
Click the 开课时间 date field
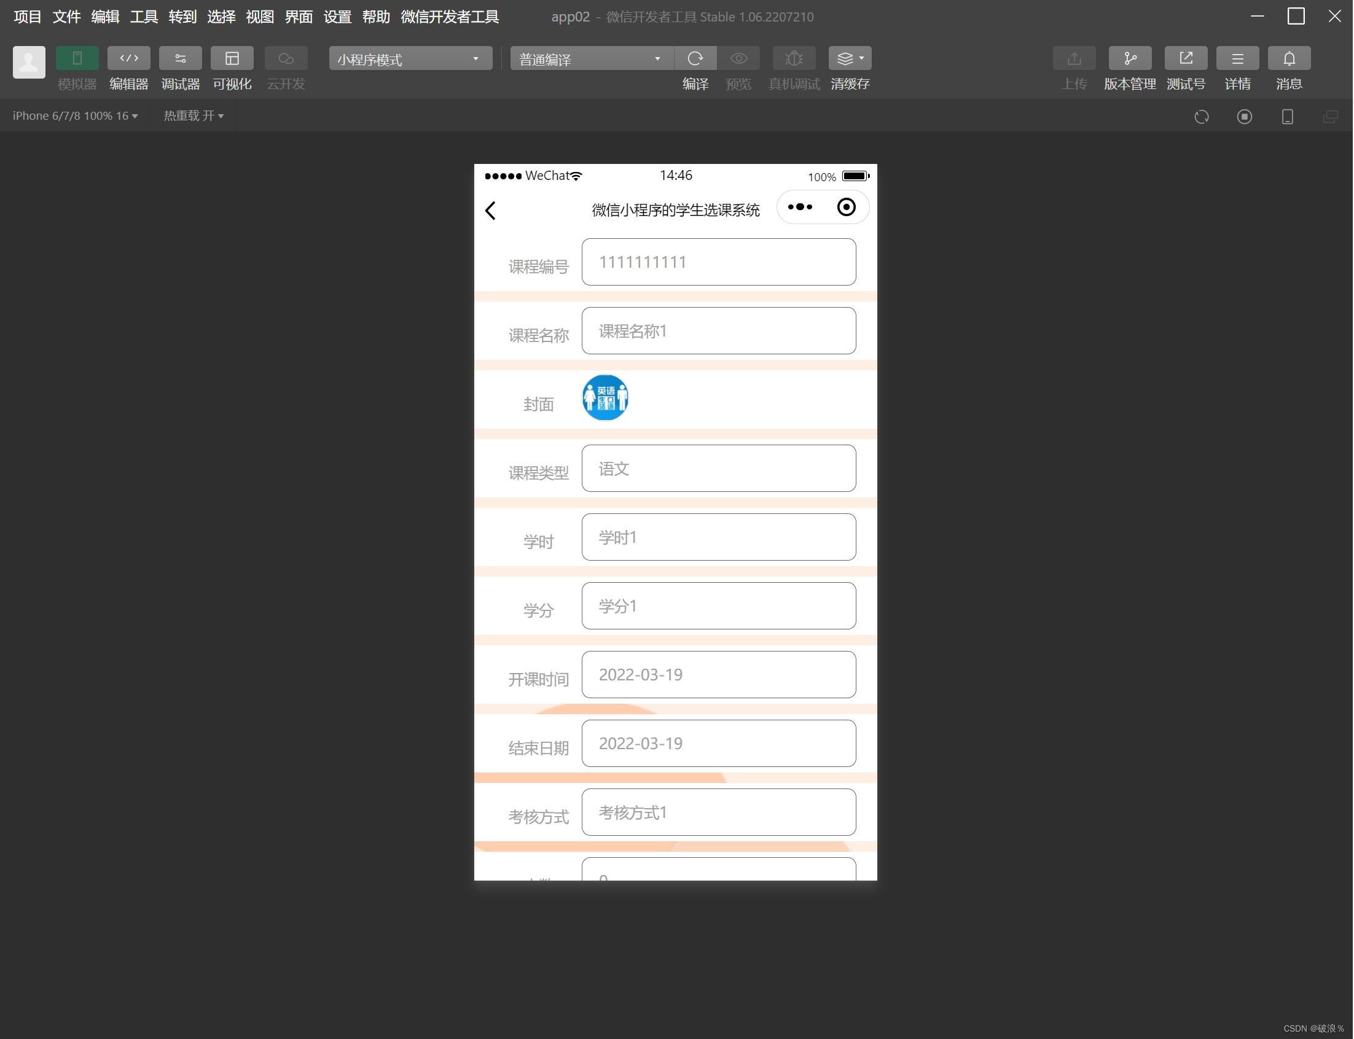[x=719, y=675]
